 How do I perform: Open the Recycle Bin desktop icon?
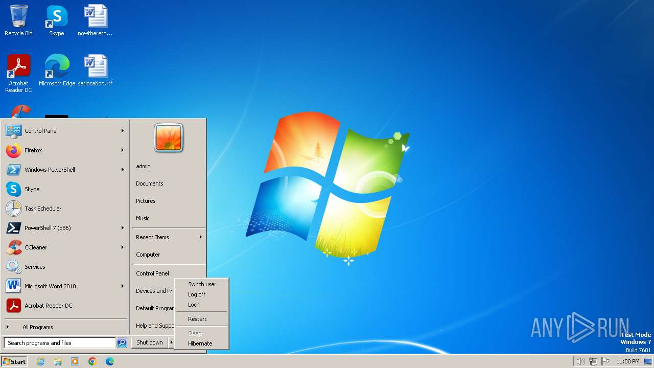click(x=18, y=20)
